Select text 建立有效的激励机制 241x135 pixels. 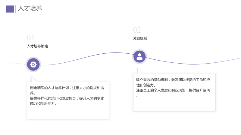[x=152, y=80]
